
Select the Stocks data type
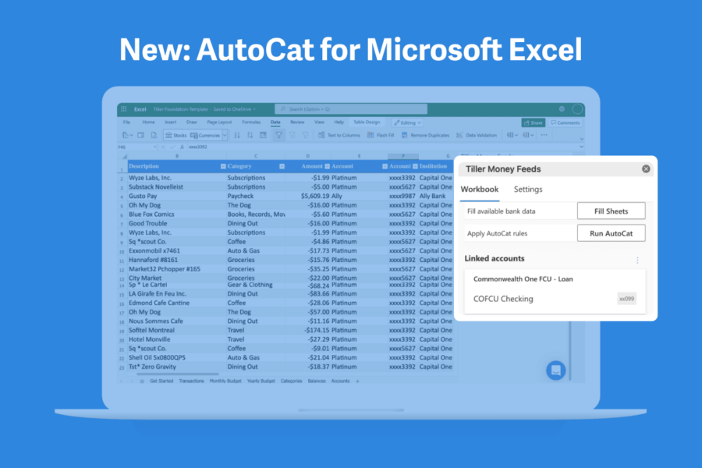[x=176, y=133]
